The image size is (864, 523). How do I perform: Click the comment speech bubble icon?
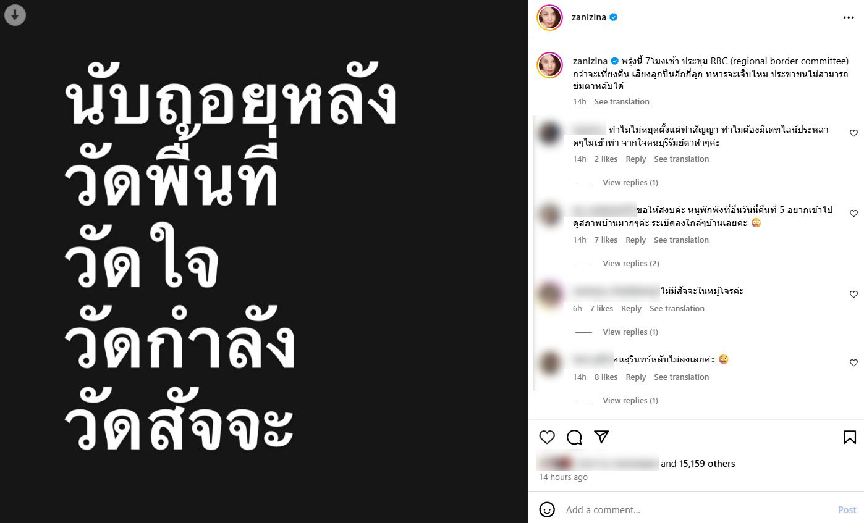coord(574,437)
